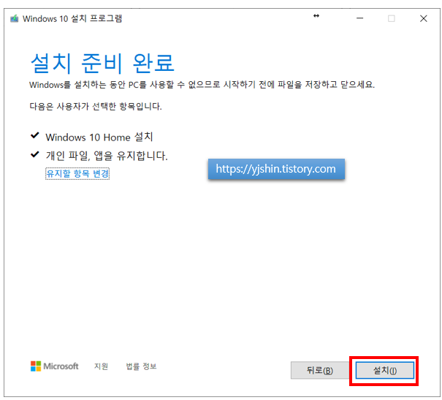Click the 'Windows 10 설치 프로그램' window title
The image size is (442, 400).
(x=72, y=18)
